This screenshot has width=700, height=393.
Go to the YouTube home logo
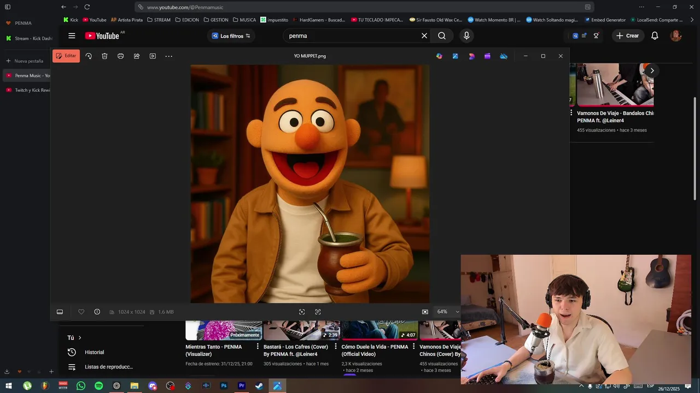[102, 36]
